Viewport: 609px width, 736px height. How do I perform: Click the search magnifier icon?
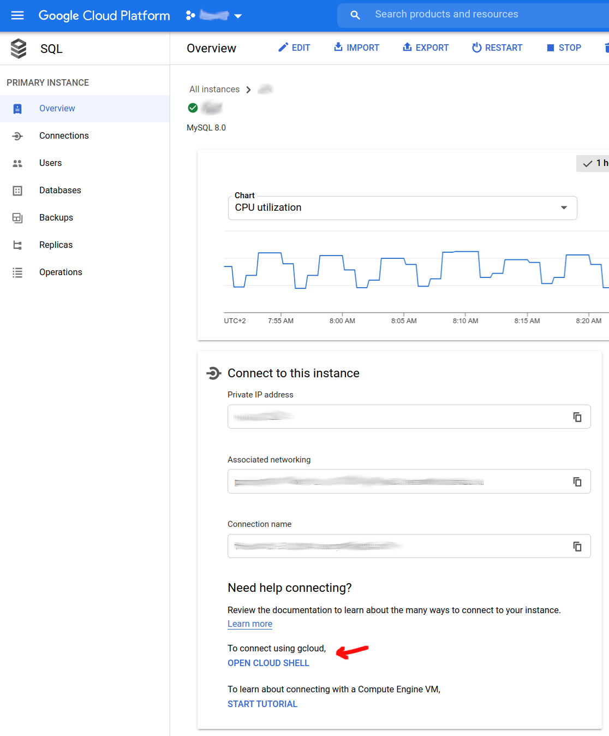[x=355, y=15]
